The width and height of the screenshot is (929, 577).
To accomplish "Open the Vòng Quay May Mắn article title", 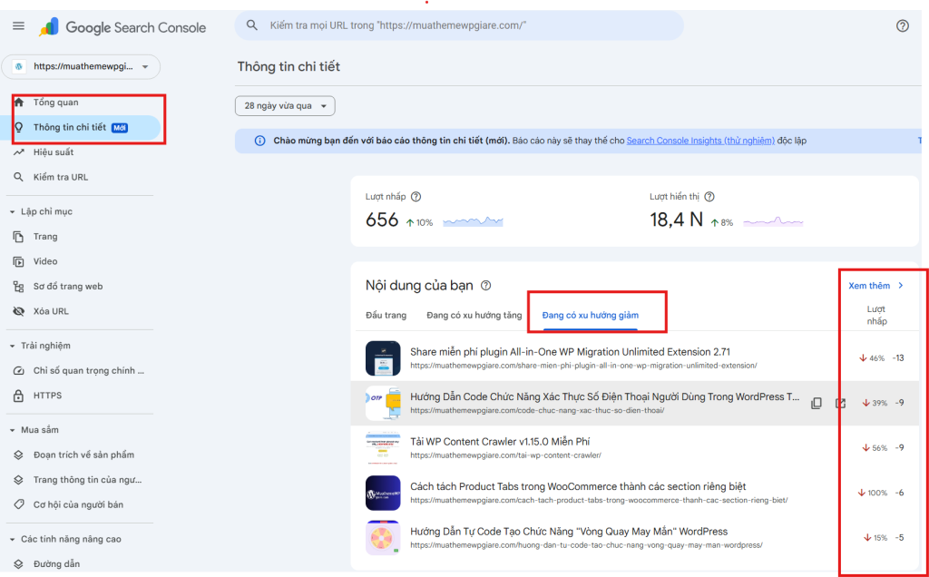I will 569,532.
